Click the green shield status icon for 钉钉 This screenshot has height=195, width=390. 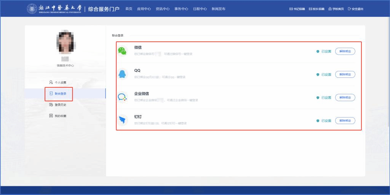click(318, 121)
